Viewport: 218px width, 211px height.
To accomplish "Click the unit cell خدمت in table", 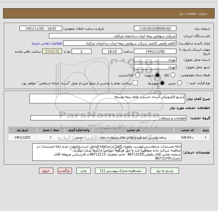I will pyautogui.click(x=79, y=137).
